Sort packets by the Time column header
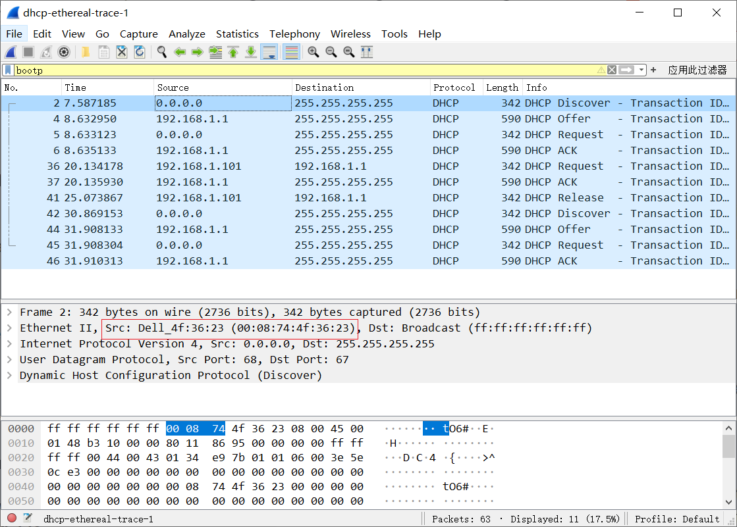This screenshot has height=527, width=737. [107, 88]
